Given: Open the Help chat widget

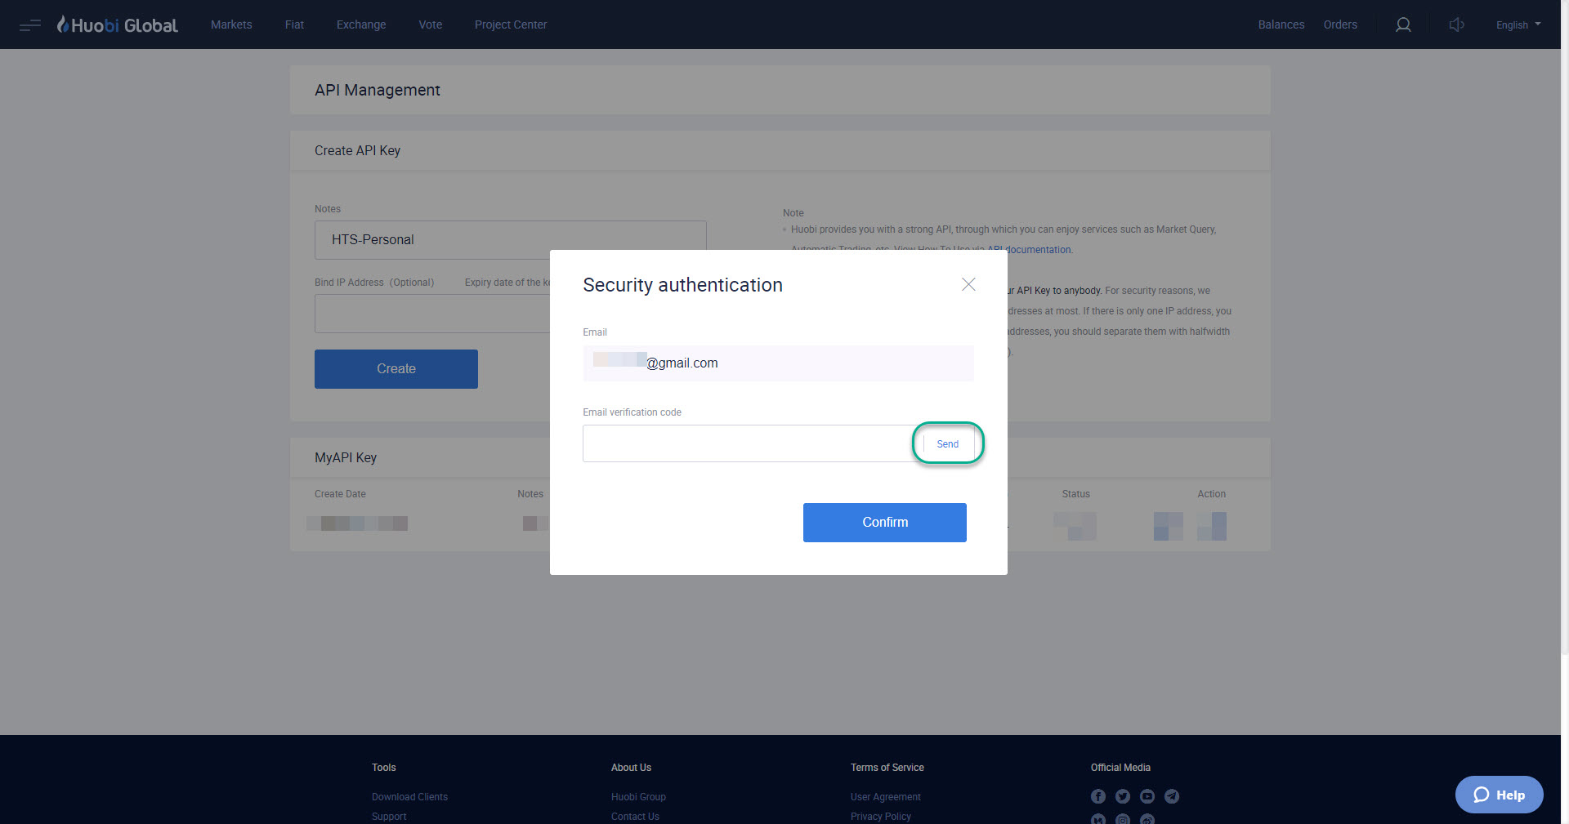Looking at the screenshot, I should (x=1499, y=794).
